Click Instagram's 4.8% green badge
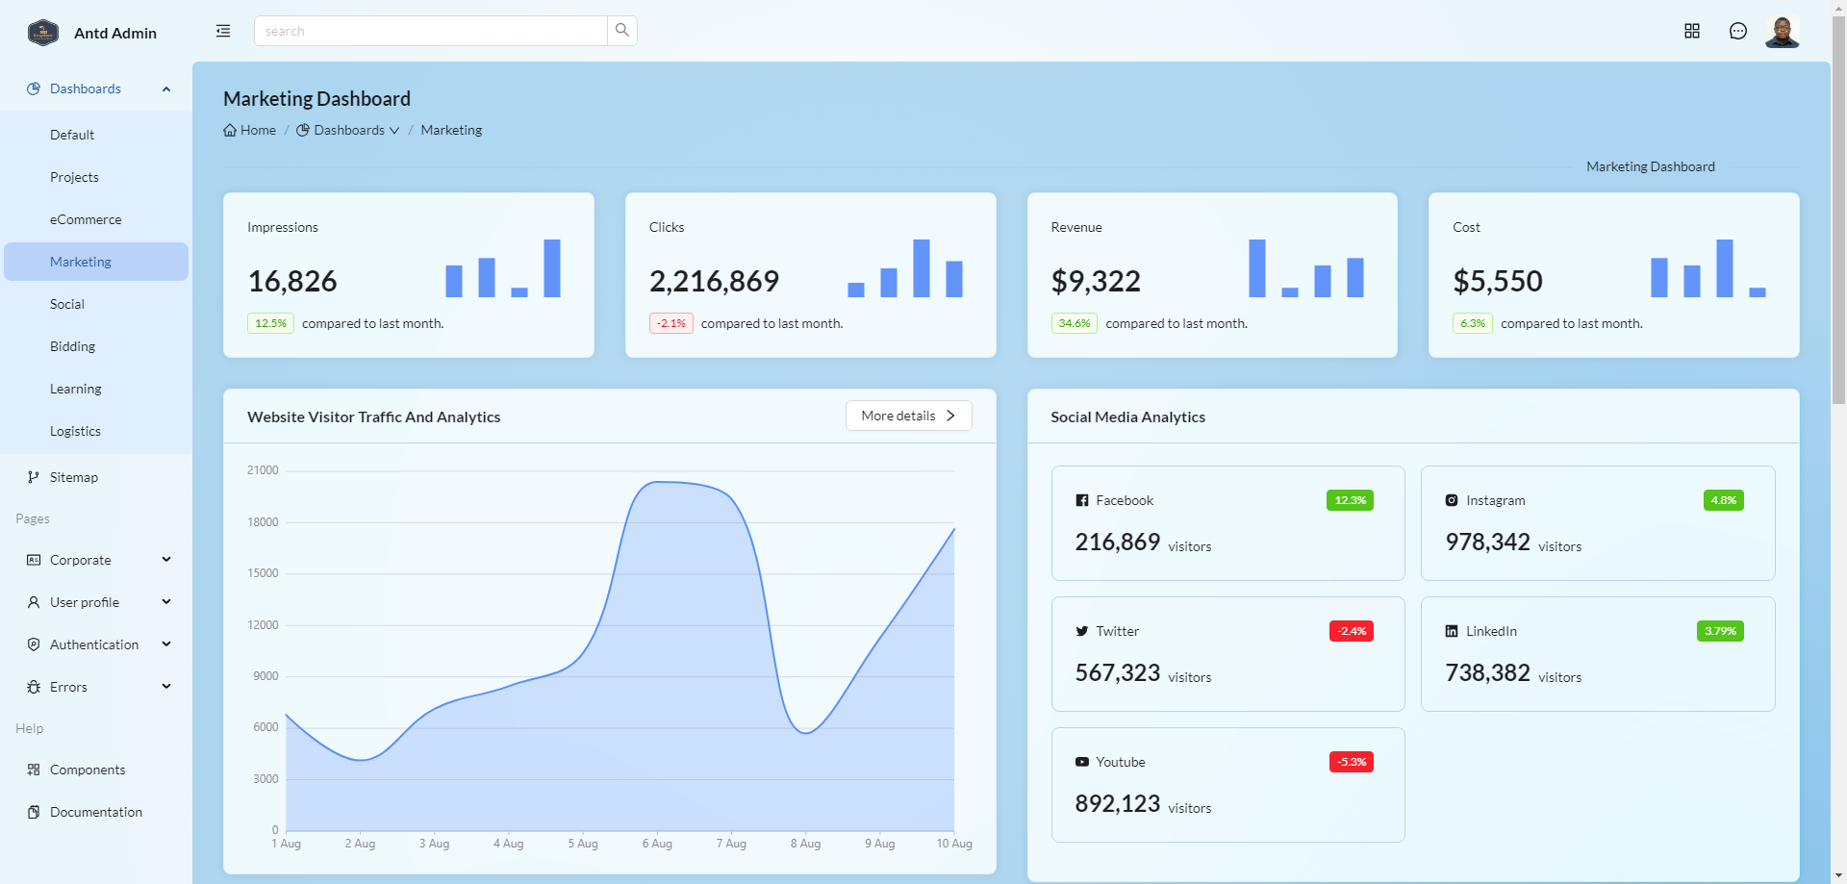 (x=1724, y=500)
